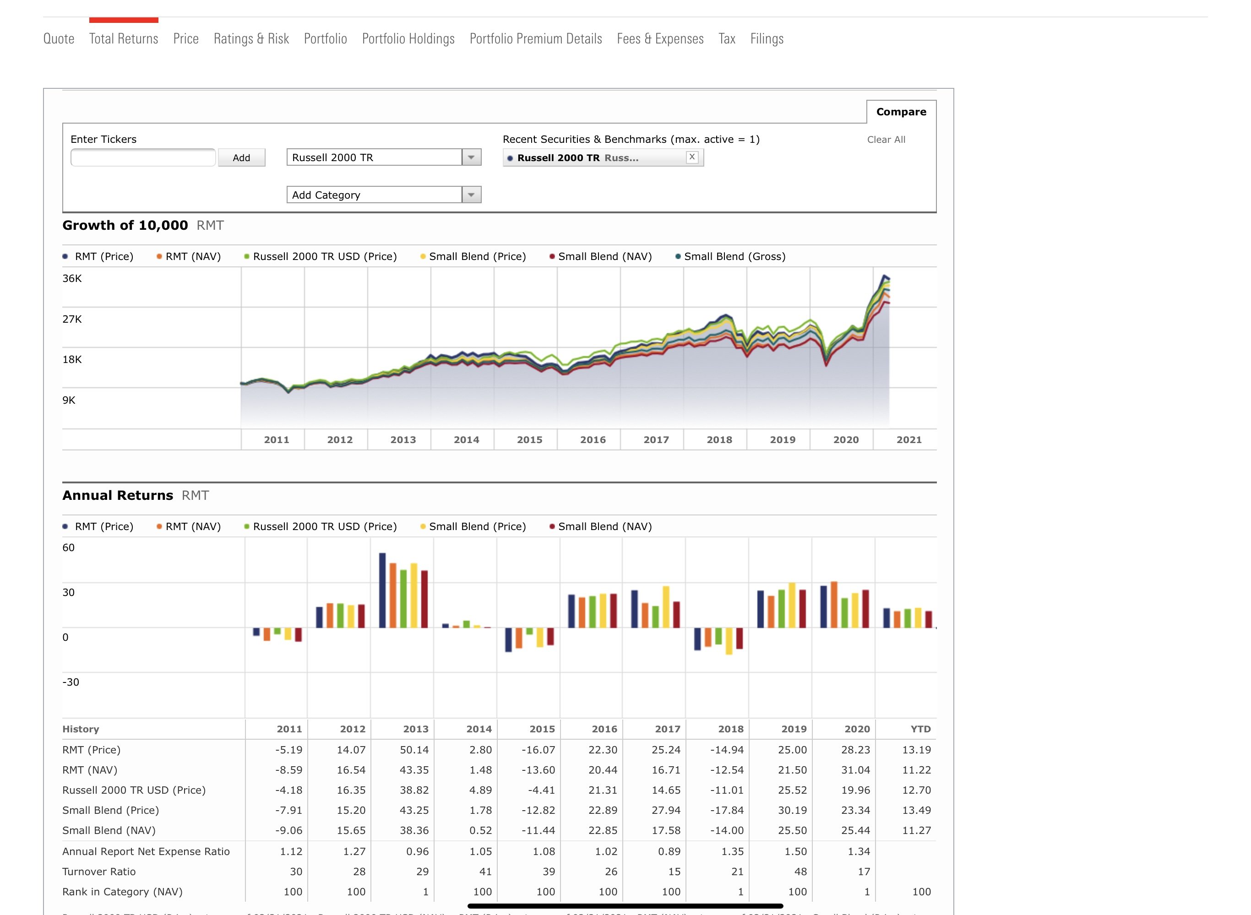Open the Russell 2000 TR dropdown arrow
The image size is (1251, 915).
(x=471, y=157)
